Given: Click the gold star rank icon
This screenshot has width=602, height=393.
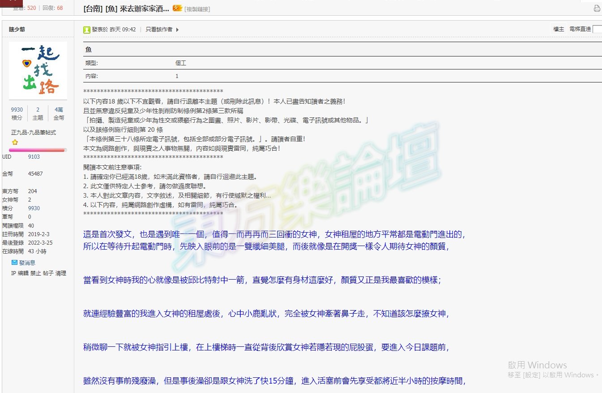Looking at the screenshot, I should (x=14, y=142).
